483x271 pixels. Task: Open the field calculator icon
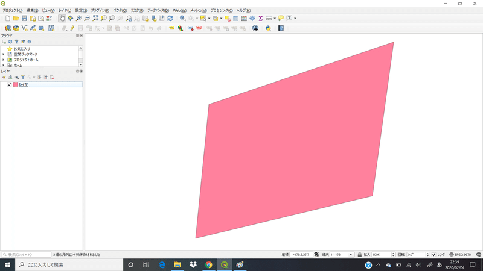tap(244, 19)
